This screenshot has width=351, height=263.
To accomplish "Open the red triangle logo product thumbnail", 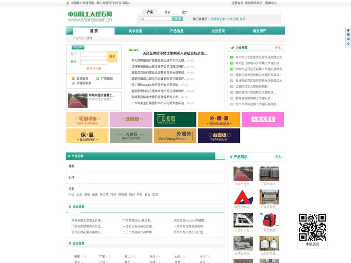I will (243, 197).
